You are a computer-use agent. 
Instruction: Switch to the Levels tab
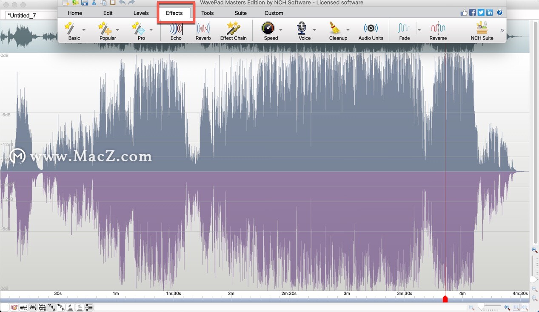click(141, 13)
